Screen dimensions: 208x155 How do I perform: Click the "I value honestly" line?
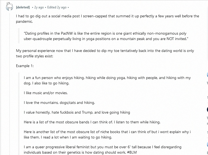pyautogui.click(x=77, y=112)
